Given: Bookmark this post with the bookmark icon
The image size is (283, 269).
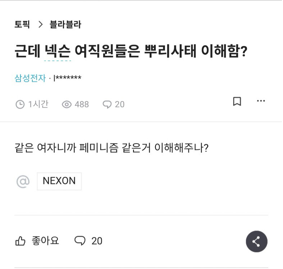Looking at the screenshot, I should coord(237,101).
